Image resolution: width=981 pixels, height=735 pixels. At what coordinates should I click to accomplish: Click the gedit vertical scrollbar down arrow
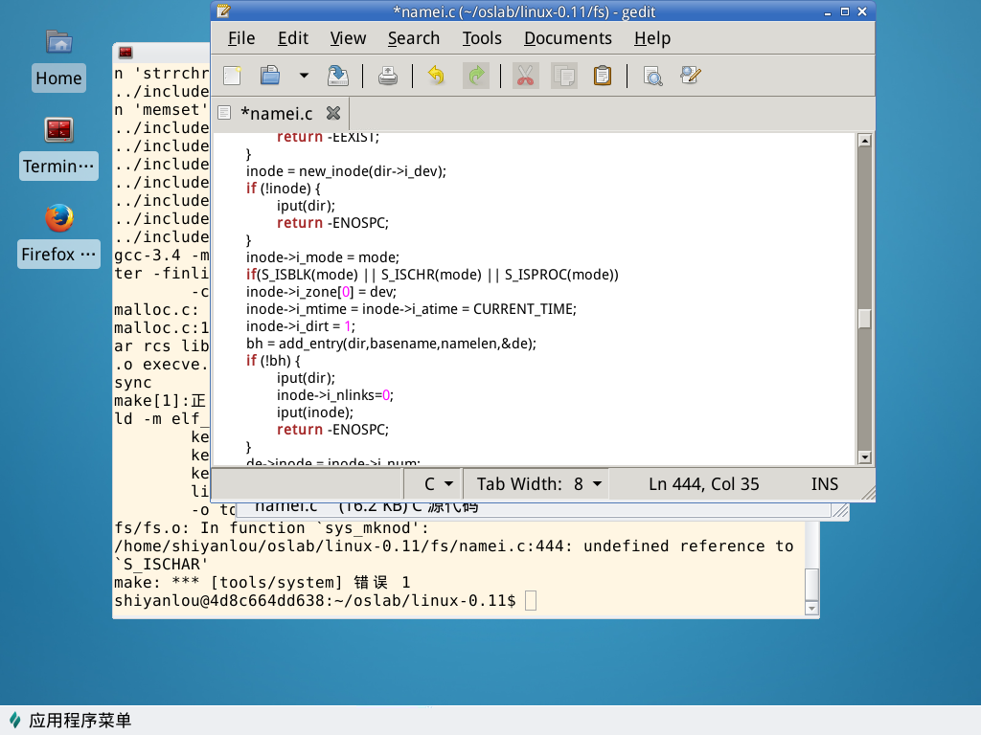[x=864, y=457]
